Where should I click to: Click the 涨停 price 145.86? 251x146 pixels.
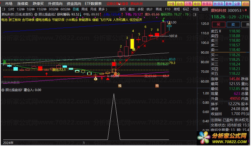[x=234, y=79]
